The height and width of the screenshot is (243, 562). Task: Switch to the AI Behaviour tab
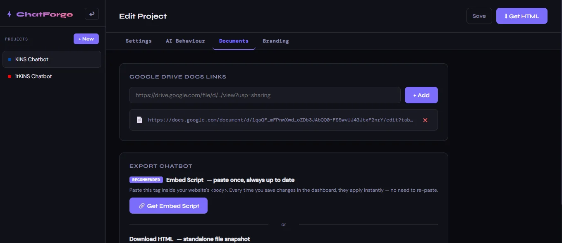tap(185, 41)
